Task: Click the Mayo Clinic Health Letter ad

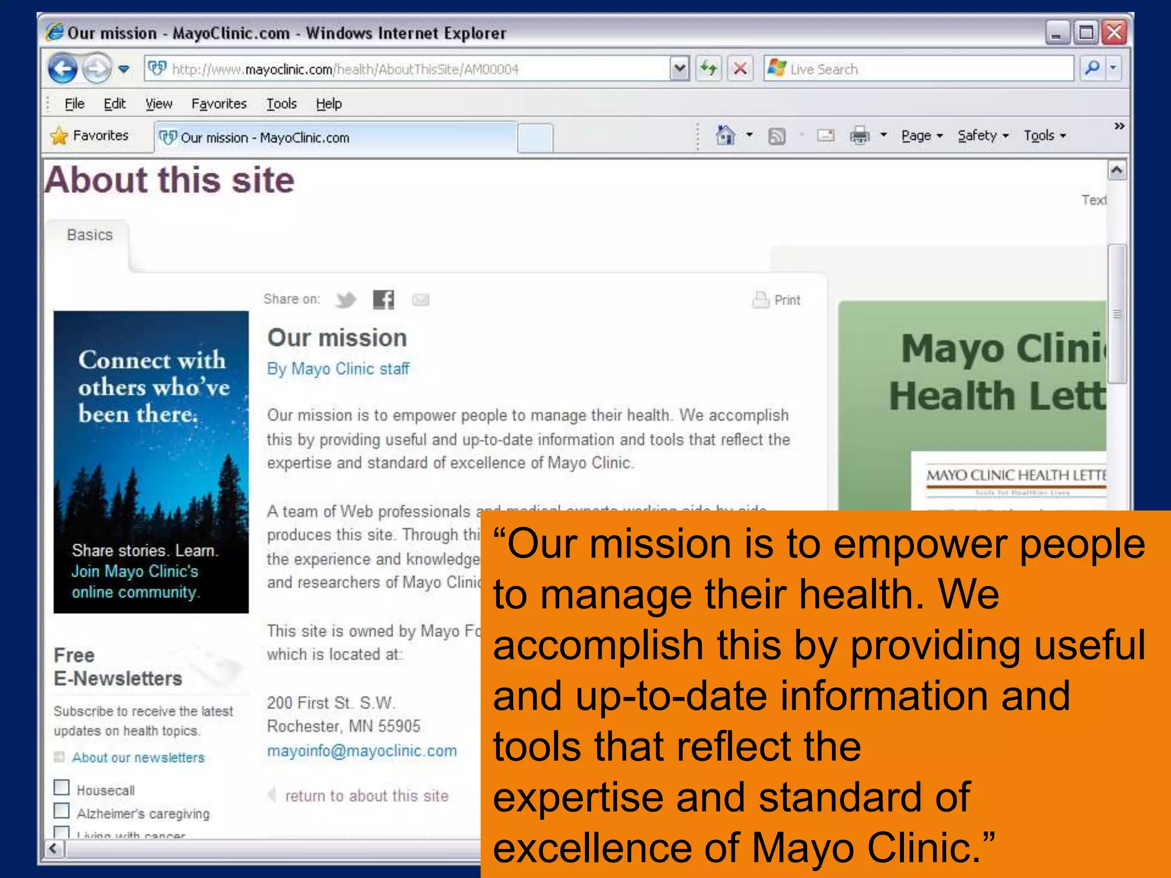Action: click(x=972, y=405)
